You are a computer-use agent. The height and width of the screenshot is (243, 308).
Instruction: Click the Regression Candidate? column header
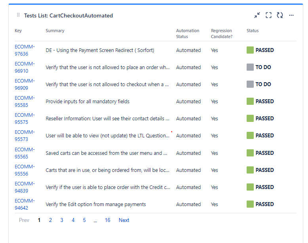pos(222,33)
